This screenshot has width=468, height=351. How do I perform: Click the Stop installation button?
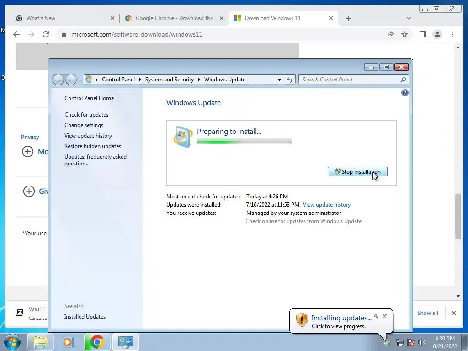pyautogui.click(x=357, y=172)
